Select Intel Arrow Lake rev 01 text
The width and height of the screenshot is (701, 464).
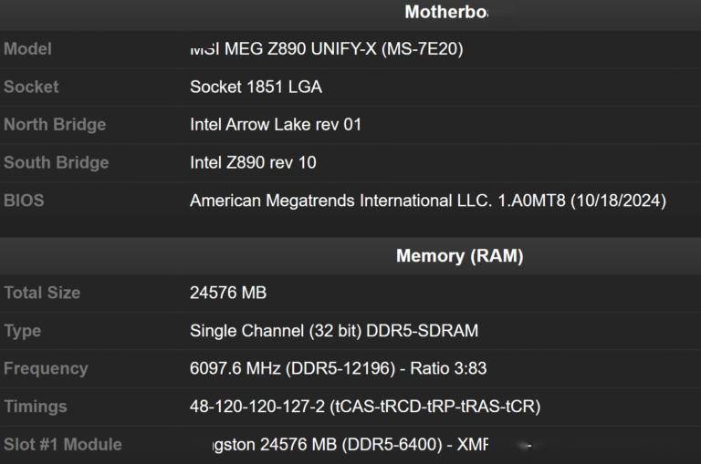click(x=276, y=125)
